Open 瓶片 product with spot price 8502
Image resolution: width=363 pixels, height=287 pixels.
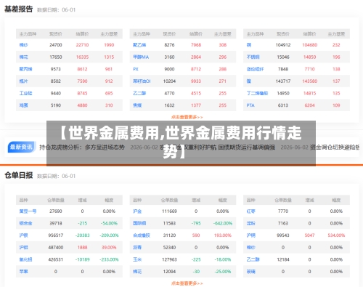(23, 81)
